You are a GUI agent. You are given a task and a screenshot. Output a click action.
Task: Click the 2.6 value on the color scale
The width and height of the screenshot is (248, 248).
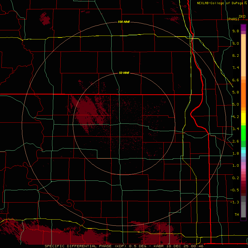click(236, 141)
